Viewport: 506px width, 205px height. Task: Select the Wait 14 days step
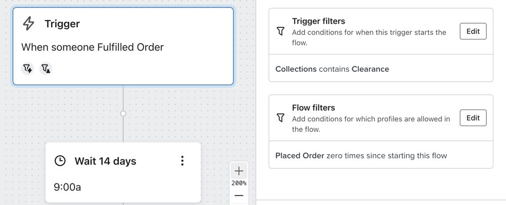[x=105, y=161]
